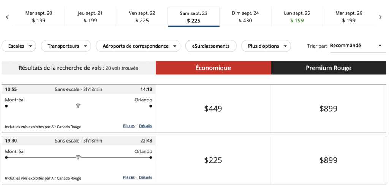This screenshot has width=389, height=187.
Task: Open the Escales filter dropdown
Action: [x=19, y=46]
